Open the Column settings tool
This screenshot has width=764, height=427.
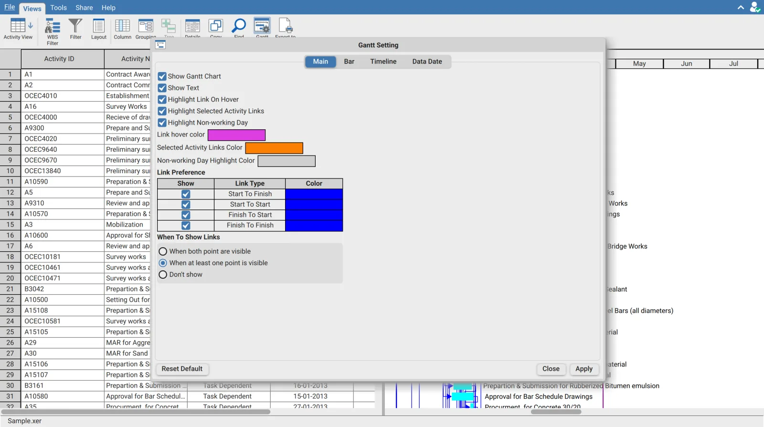[x=122, y=29]
